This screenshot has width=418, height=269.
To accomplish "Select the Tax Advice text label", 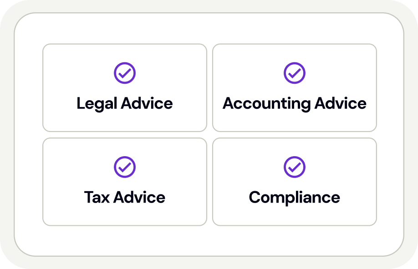I will 125,198.
